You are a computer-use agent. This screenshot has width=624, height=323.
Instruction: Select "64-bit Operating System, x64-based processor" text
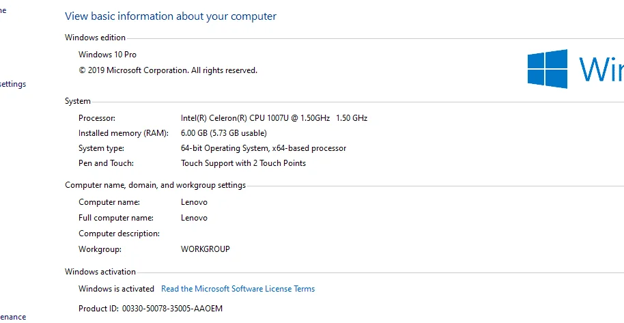264,148
